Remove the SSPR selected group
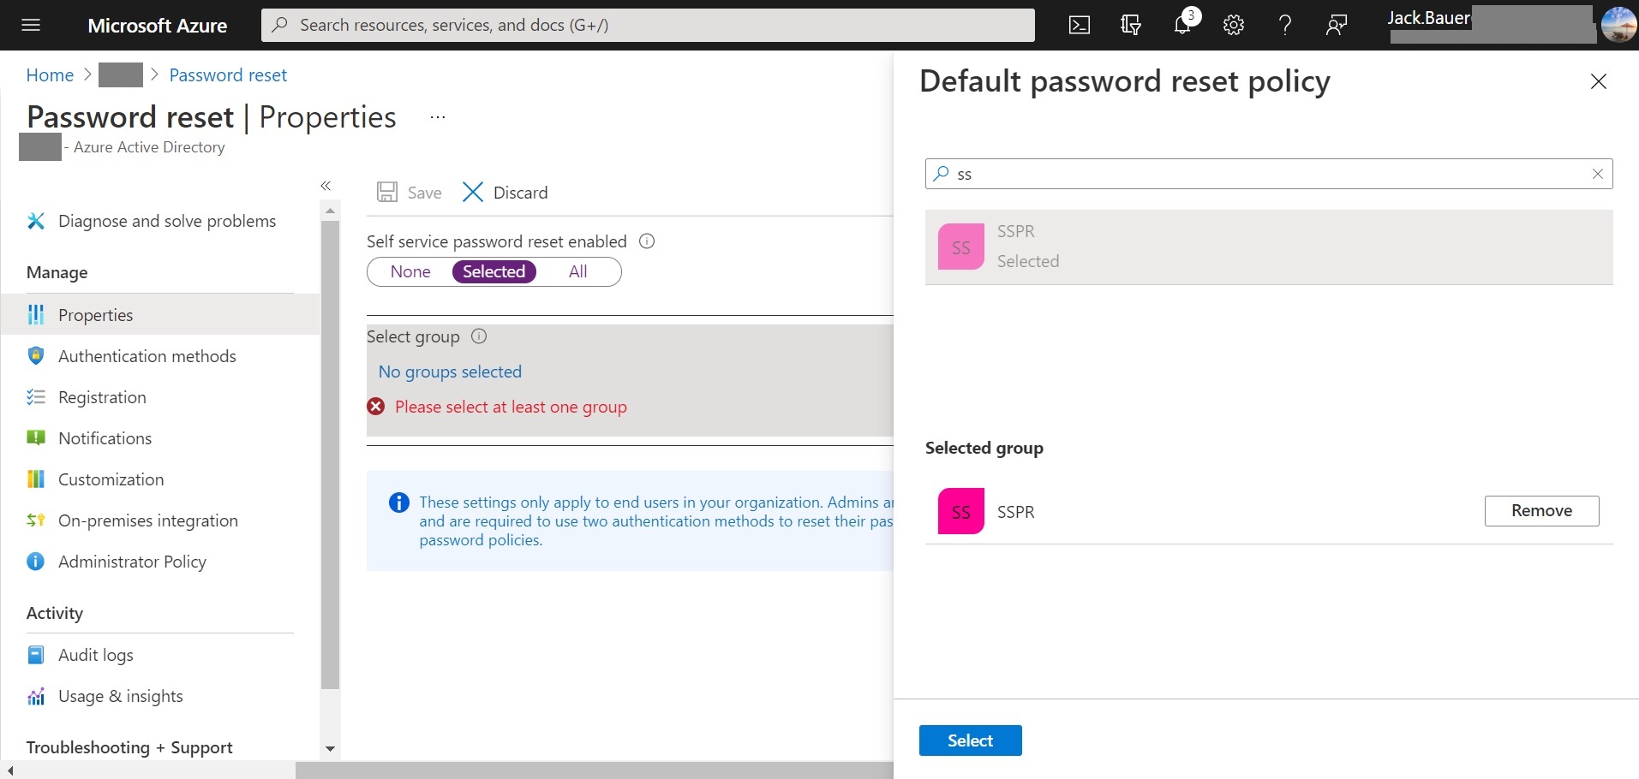The width and height of the screenshot is (1639, 779). pyautogui.click(x=1541, y=510)
